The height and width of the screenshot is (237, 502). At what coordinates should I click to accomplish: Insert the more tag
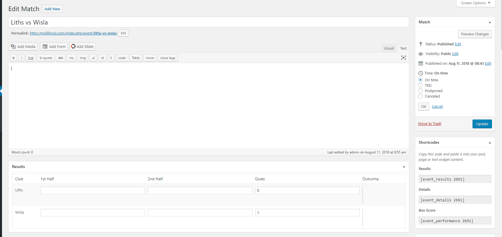click(150, 58)
